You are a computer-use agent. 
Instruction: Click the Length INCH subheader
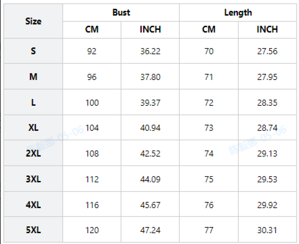(x=267, y=30)
